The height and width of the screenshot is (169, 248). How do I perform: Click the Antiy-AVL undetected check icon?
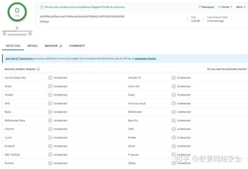174,86
